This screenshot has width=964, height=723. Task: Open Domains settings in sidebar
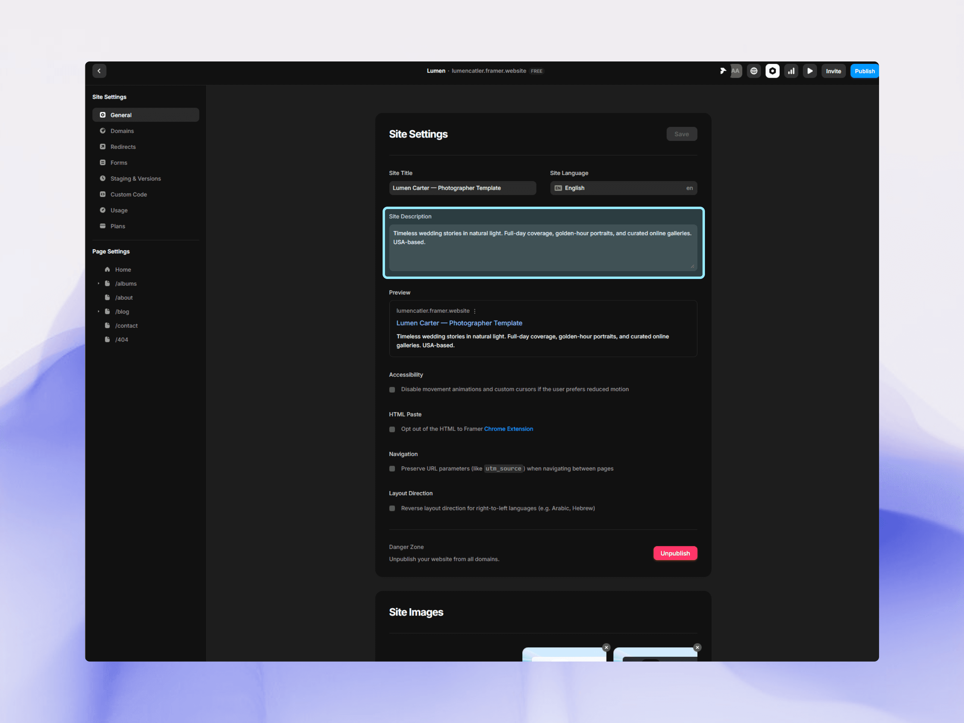click(122, 131)
